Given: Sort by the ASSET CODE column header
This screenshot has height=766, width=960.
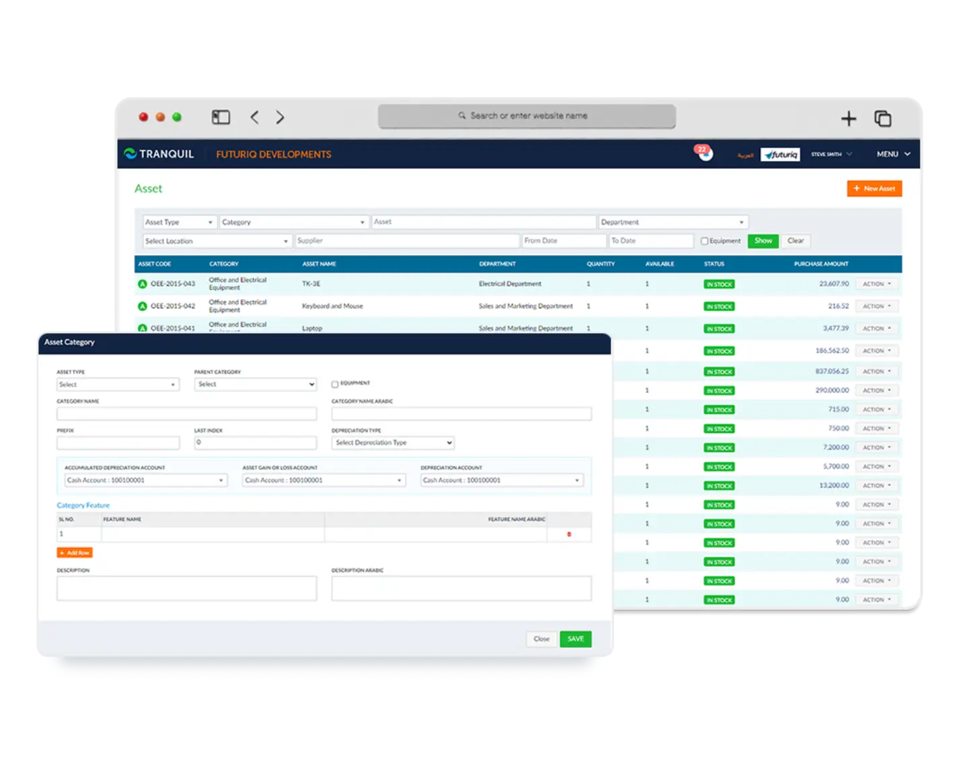Looking at the screenshot, I should (155, 264).
